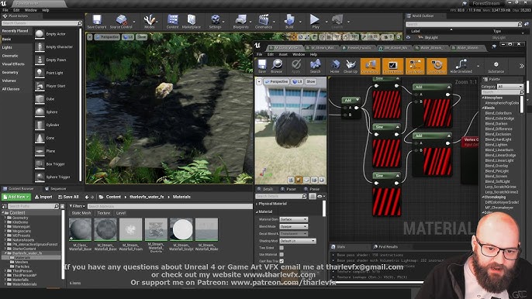Viewport: 532px width, 299px height.
Task: Click Search icon in material editor toolbar
Action: [x=315, y=66]
